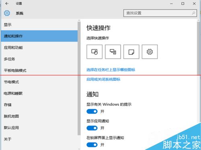Open 电源和睡眠 settings page
The image size is (201, 150).
tap(39, 93)
